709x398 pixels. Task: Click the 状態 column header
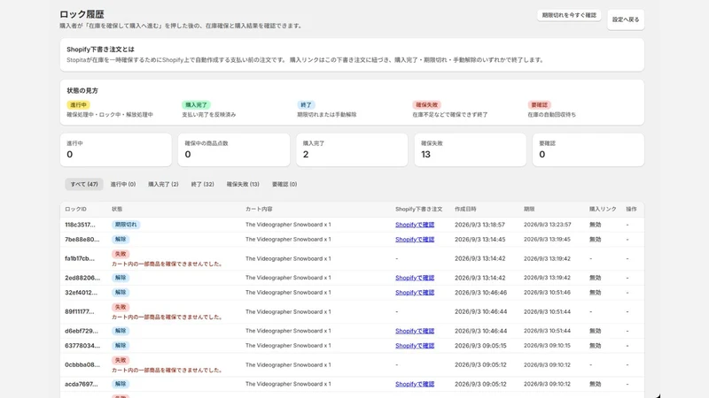coord(117,210)
